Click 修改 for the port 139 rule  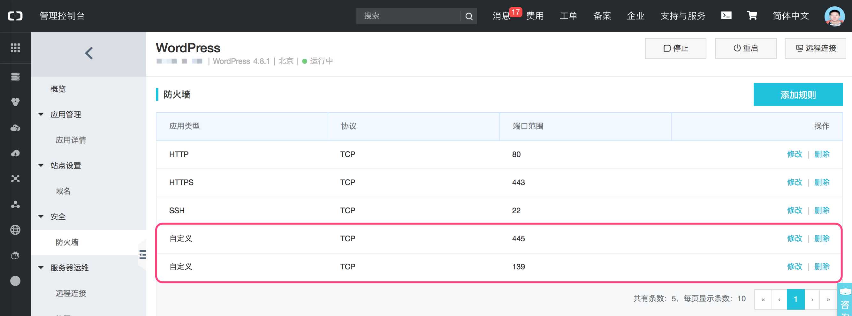[x=795, y=267]
